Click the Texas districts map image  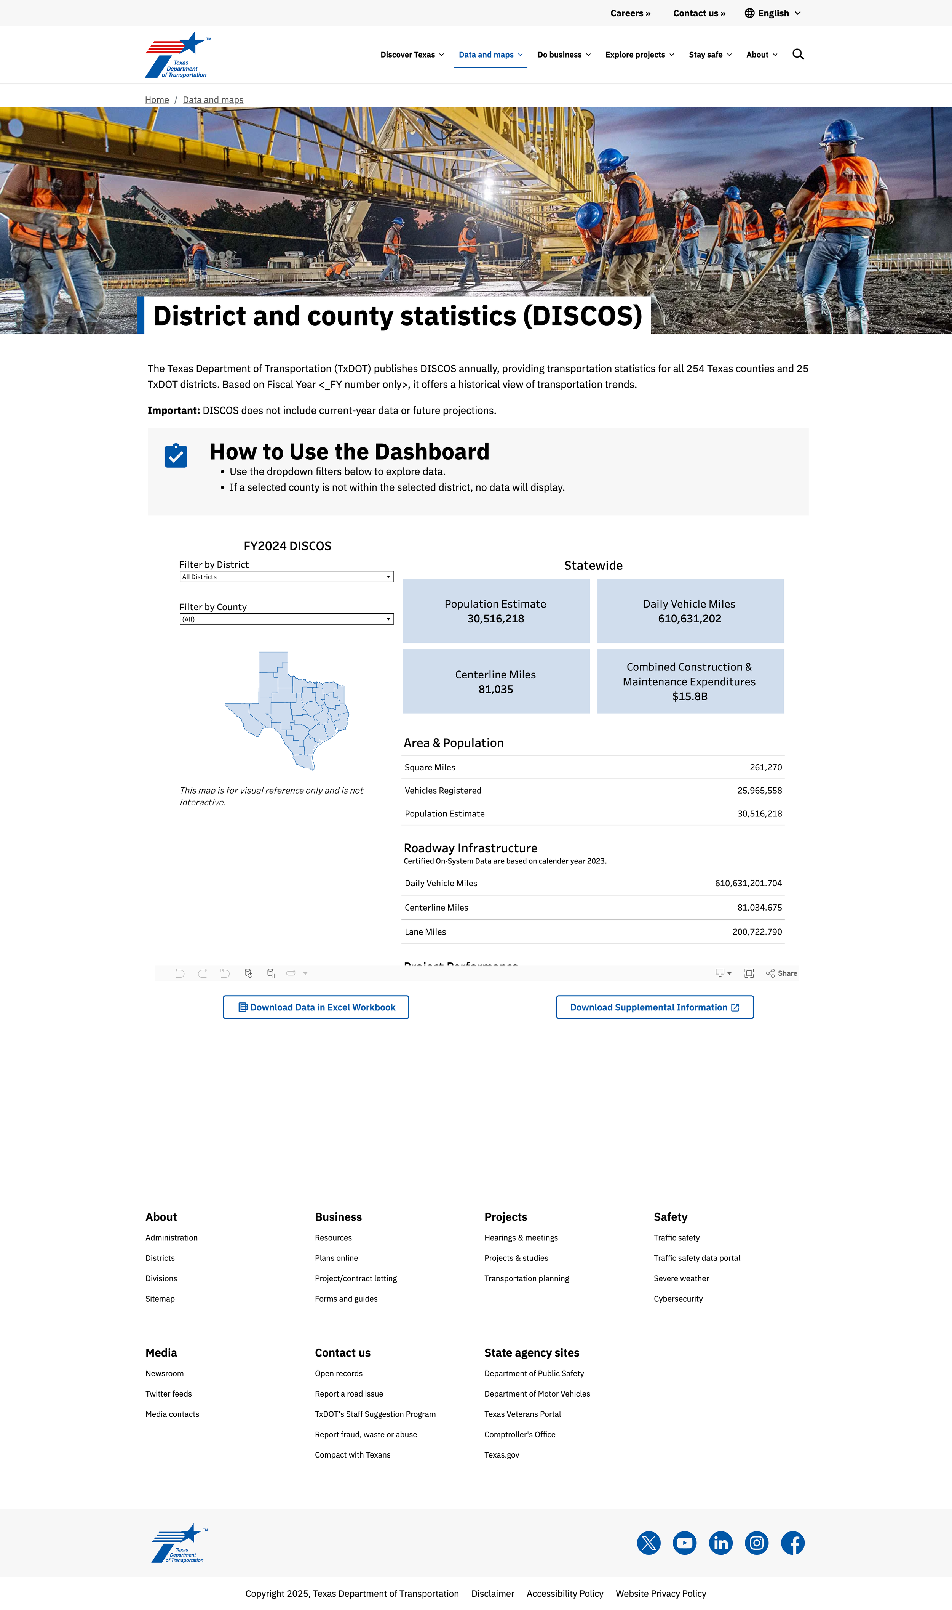click(287, 710)
